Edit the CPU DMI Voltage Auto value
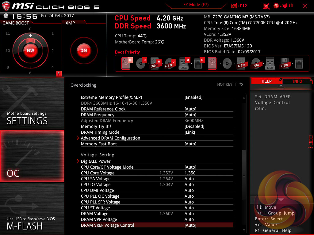The width and height of the screenshot is (314, 235). [189, 190]
